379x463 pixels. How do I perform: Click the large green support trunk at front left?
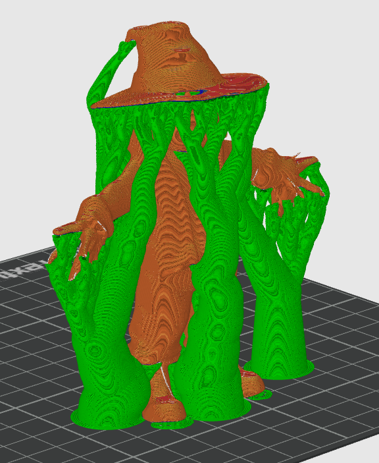[x=109, y=354]
